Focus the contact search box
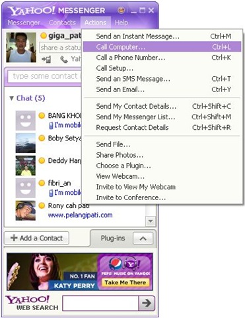The height and width of the screenshot is (318, 245). coord(45,76)
